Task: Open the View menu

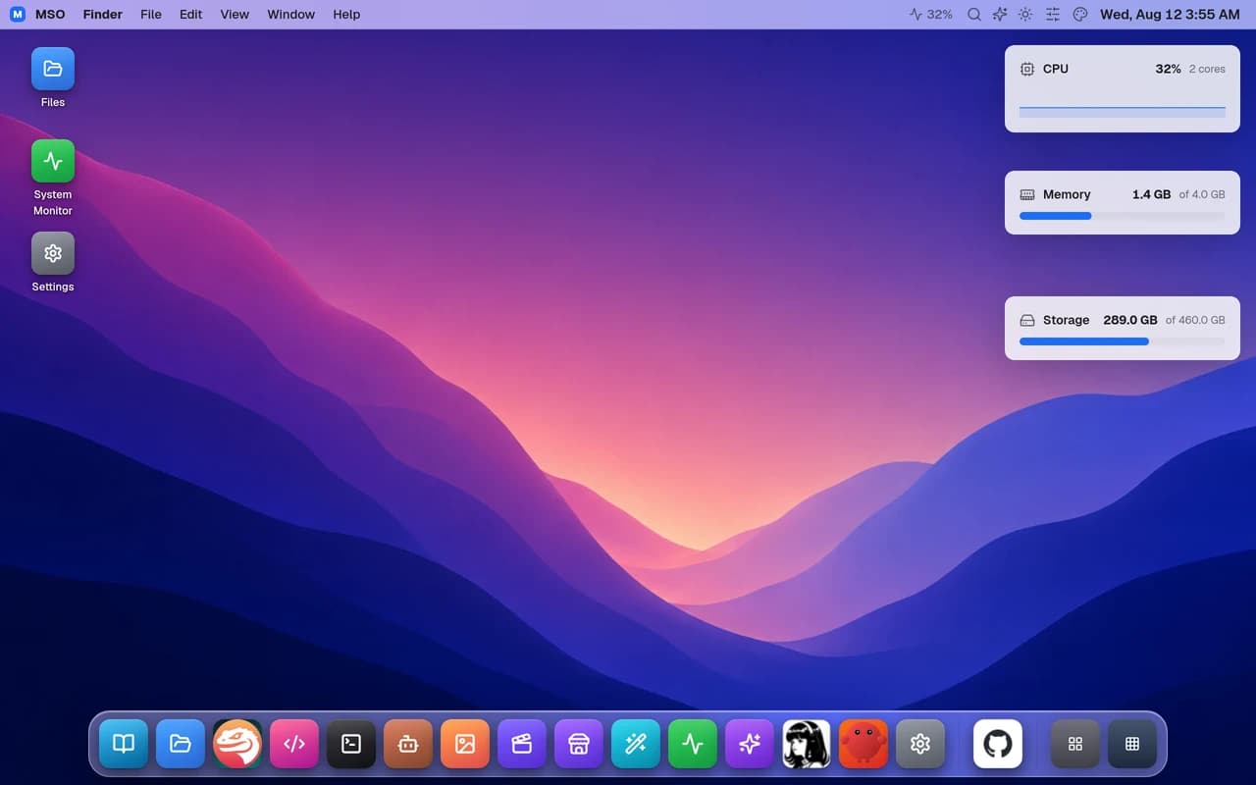Action: pyautogui.click(x=235, y=15)
